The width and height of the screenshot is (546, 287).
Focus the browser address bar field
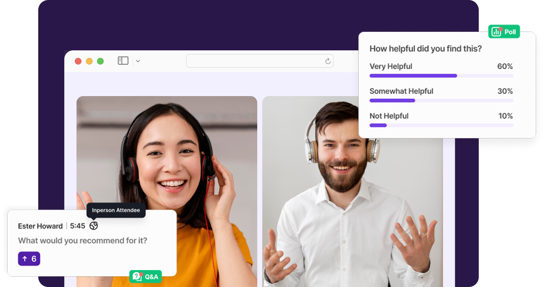[x=256, y=61]
